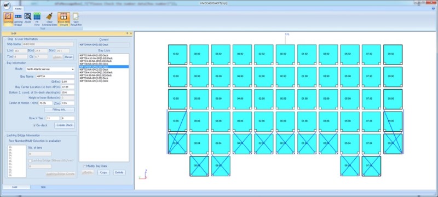Uncheck the On-deck checkbox
Viewport: 438px width, 197px height.
coord(34,125)
